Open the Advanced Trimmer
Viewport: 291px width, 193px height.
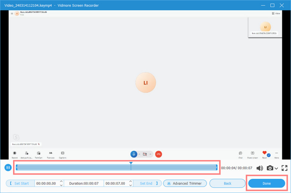click(185, 184)
